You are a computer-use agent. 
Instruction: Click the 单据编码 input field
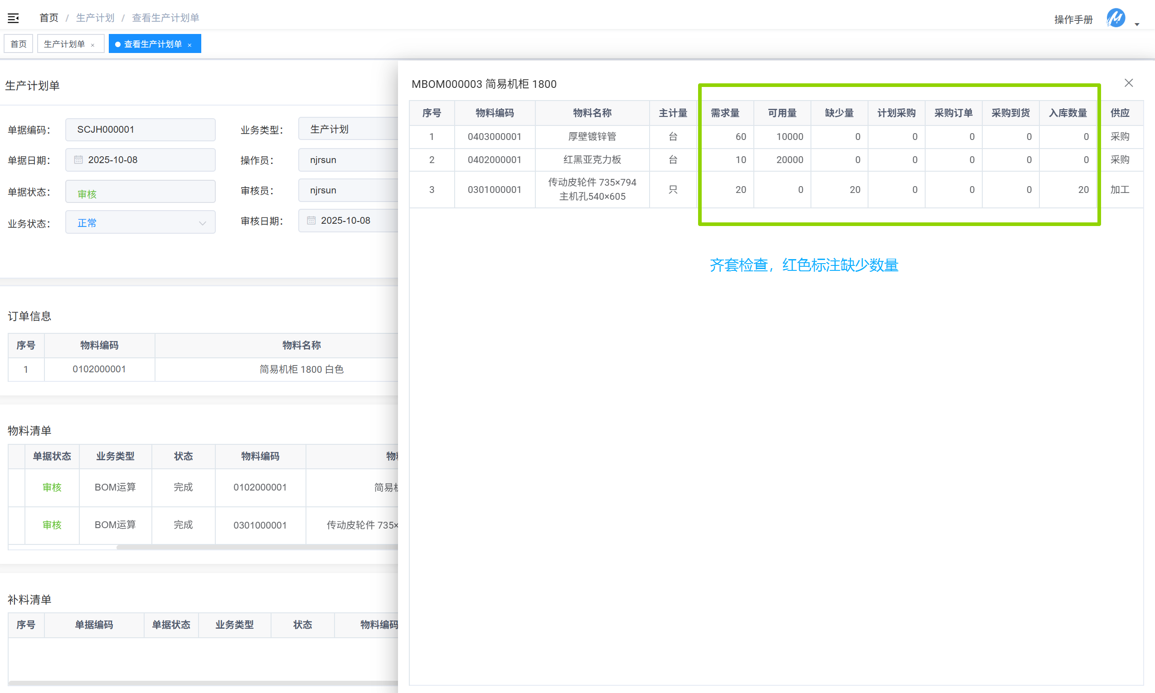tap(140, 130)
